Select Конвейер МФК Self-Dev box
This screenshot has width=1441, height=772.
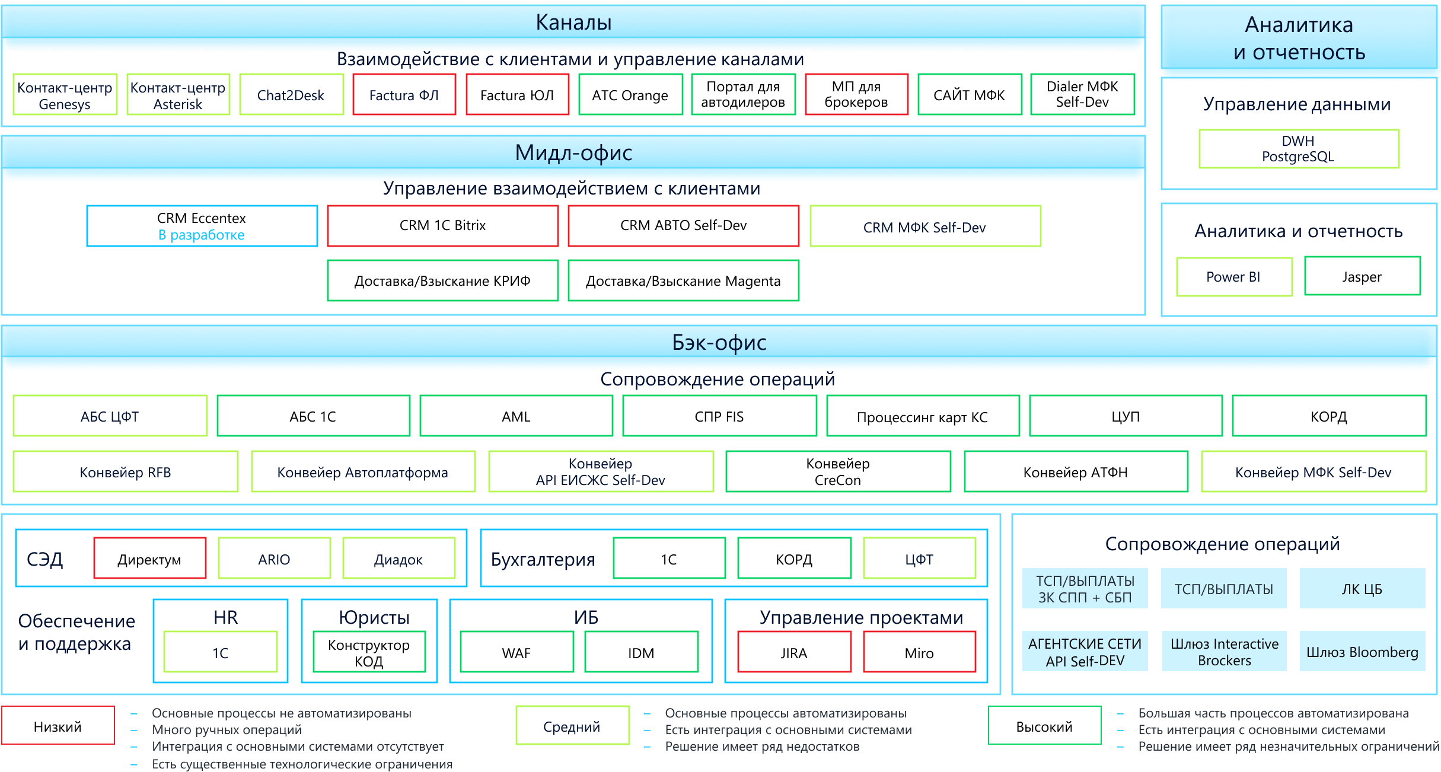click(1314, 472)
